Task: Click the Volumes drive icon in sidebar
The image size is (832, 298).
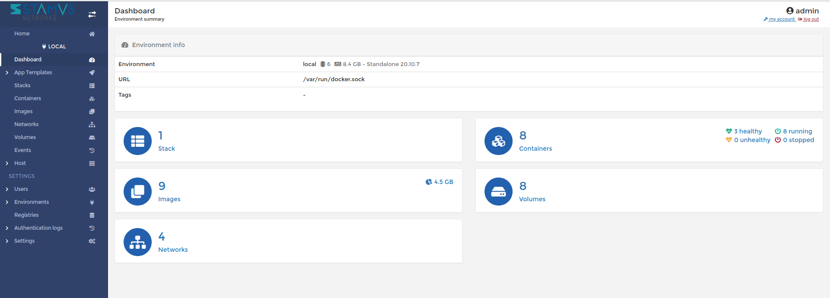Action: (x=92, y=137)
